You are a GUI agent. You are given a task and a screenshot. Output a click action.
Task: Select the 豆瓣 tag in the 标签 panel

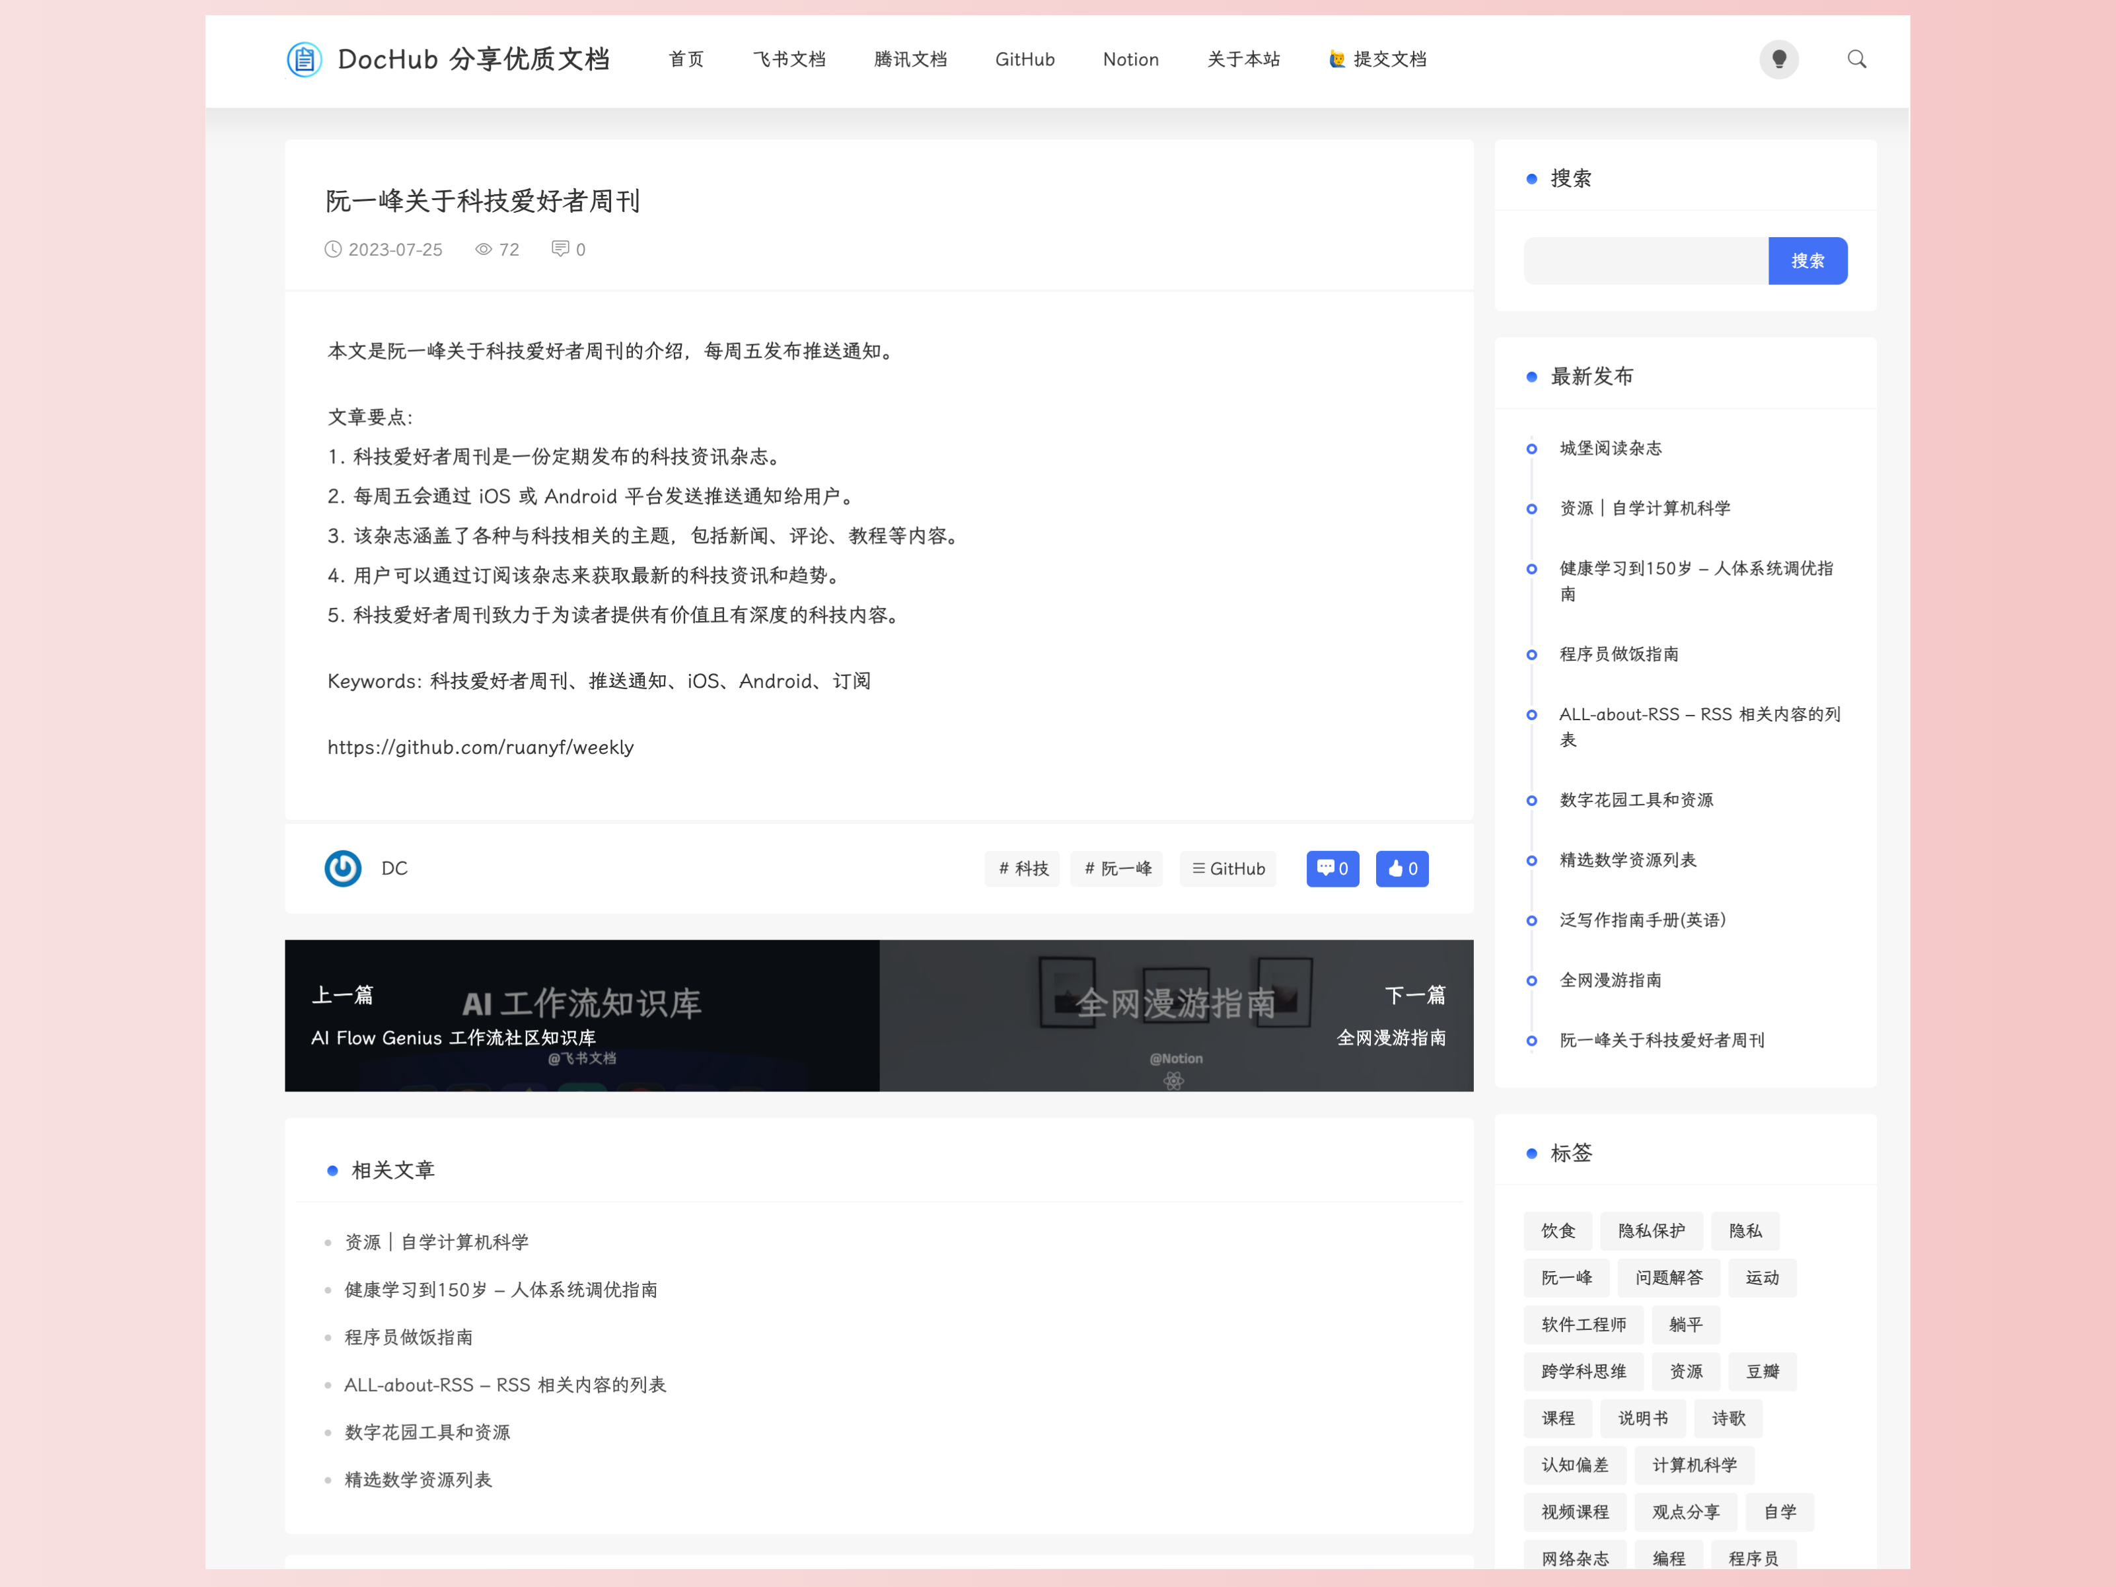coord(1762,1371)
